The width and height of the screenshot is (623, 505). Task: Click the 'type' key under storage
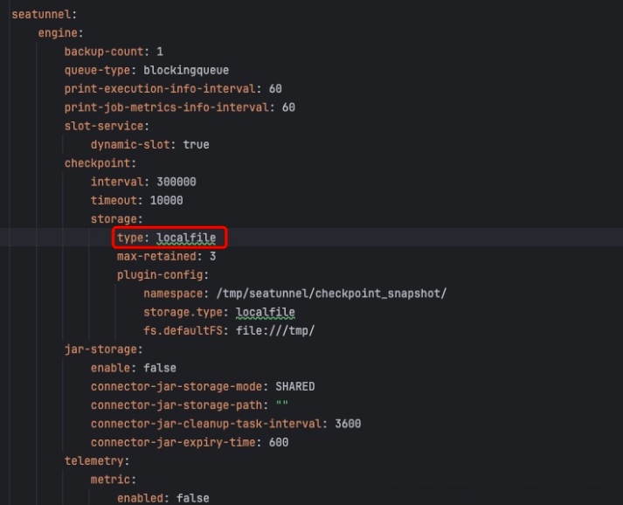coord(130,238)
